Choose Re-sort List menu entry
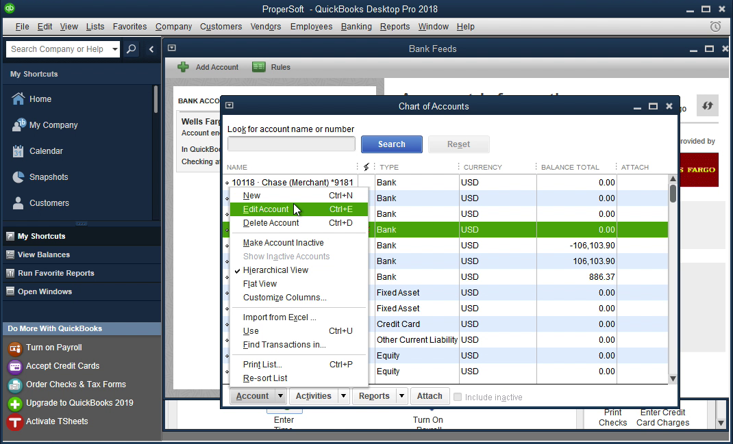 pyautogui.click(x=265, y=378)
